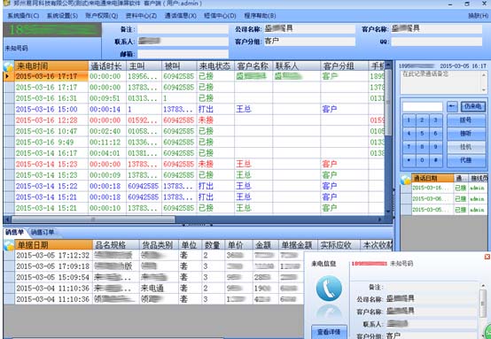Viewport: 491px width, 339px height.
Task: Click scroll-up arrow of call list scrollbar
Action: pos(388,65)
